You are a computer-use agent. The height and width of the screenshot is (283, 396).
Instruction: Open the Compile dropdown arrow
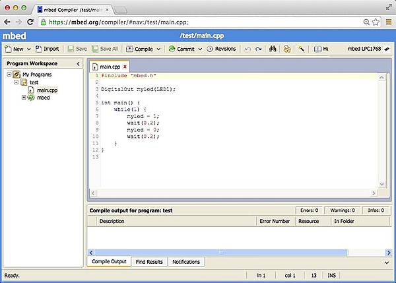[x=158, y=49]
